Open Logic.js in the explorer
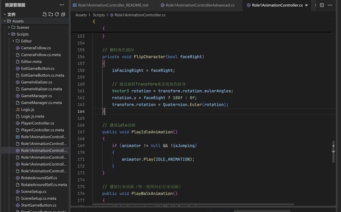 [27, 109]
